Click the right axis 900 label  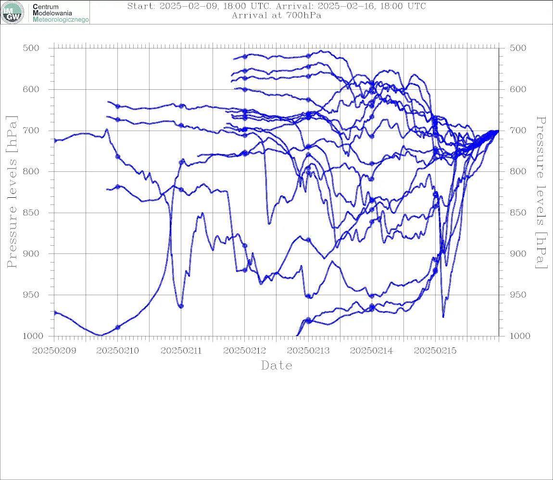coord(518,253)
